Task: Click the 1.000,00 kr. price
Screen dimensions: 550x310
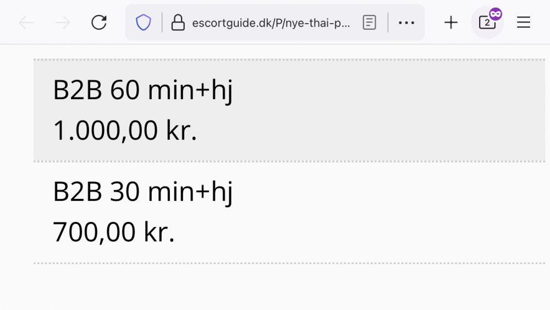Action: pyautogui.click(x=125, y=131)
